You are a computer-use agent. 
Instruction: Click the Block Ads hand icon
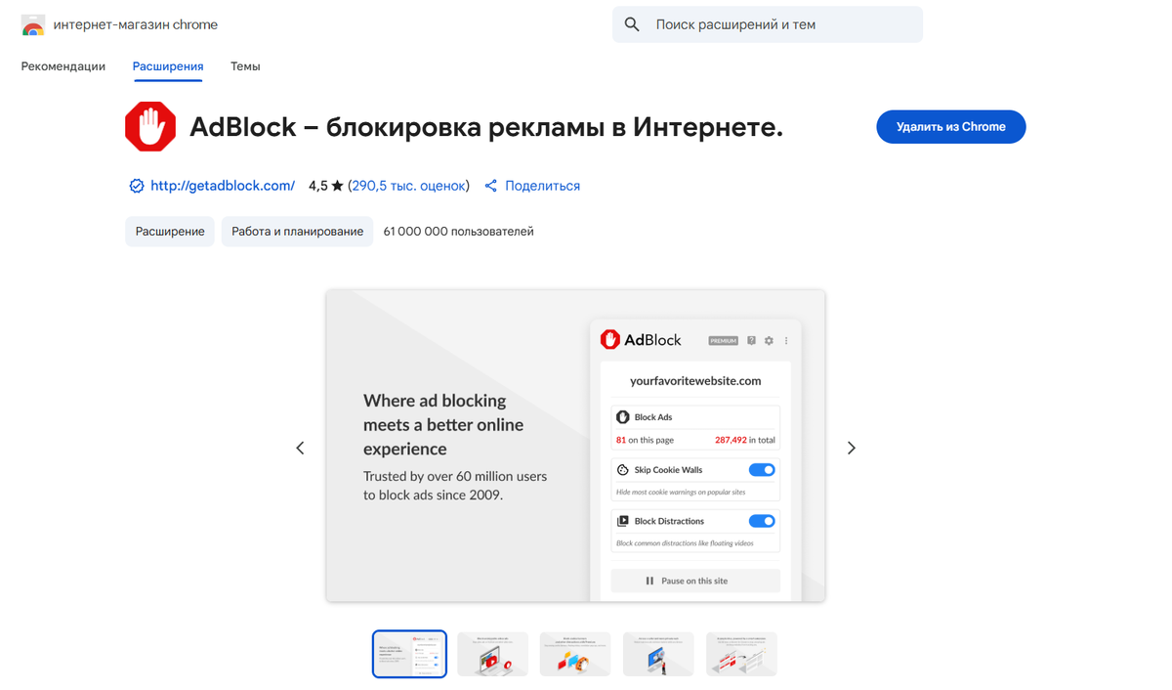click(623, 417)
